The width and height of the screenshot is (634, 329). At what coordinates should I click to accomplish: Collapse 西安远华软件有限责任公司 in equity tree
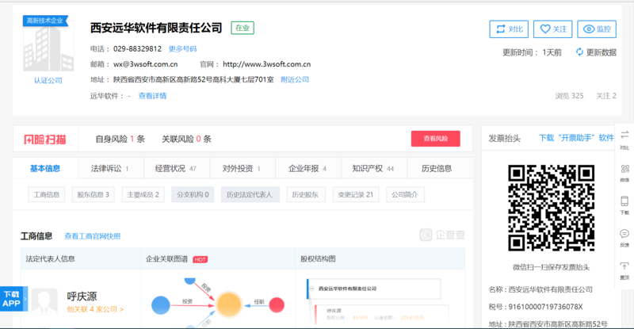tap(311, 289)
